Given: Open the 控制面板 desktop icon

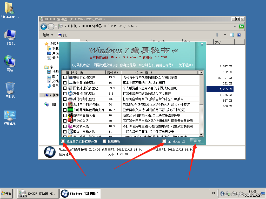Looking at the screenshot, I should pyautogui.click(x=10, y=118).
